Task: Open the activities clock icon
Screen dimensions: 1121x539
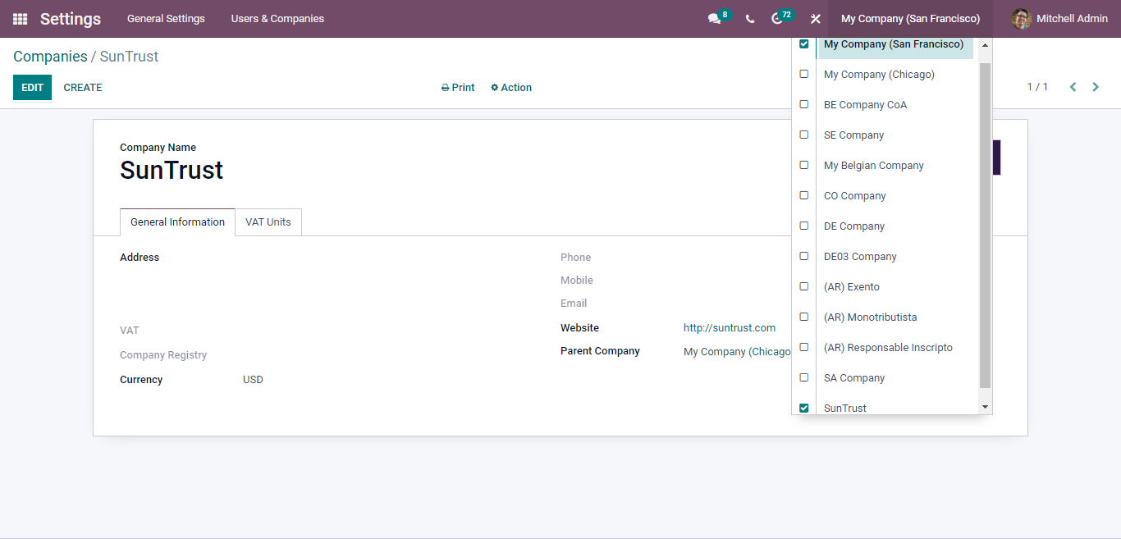Action: pos(777,19)
